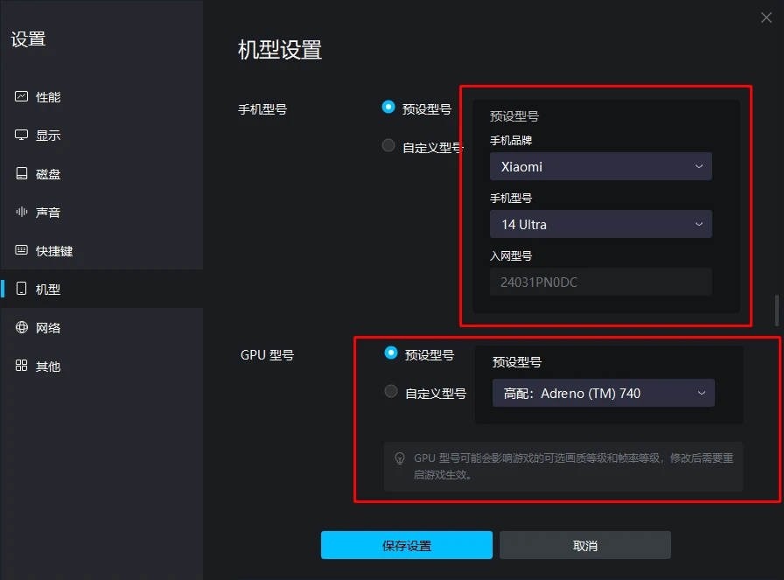Click the 网络 globe icon
This screenshot has height=580, width=784.
22,327
